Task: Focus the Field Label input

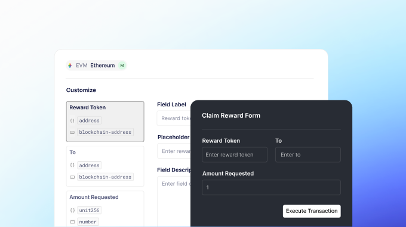Action: (174, 118)
